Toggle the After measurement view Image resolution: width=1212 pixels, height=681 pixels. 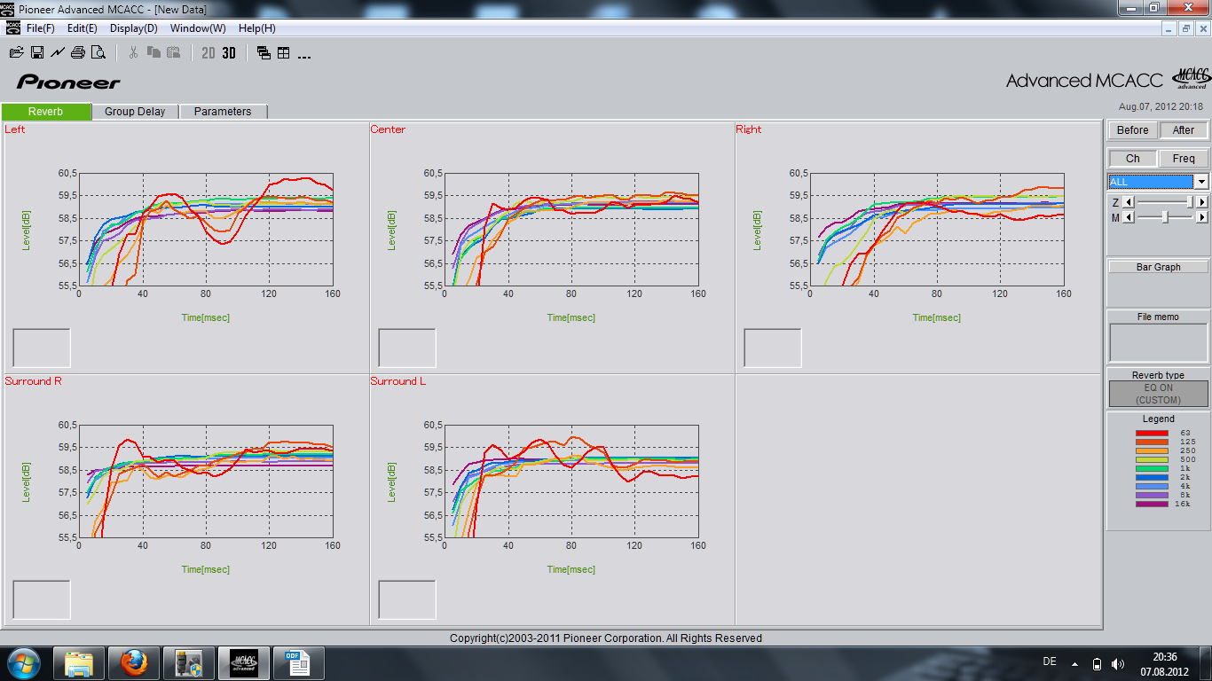tap(1184, 130)
